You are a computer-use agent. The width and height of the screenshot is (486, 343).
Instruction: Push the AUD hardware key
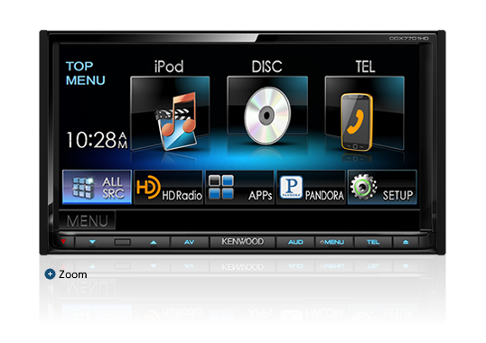295,242
